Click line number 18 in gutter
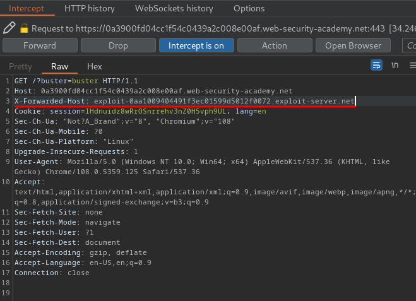 point(6,283)
